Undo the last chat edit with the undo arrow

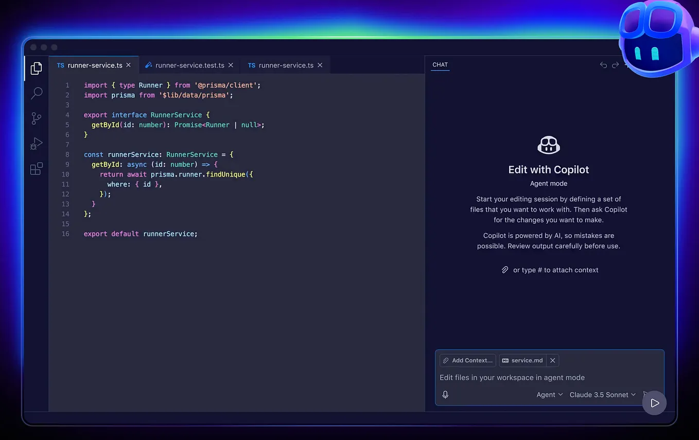point(603,65)
